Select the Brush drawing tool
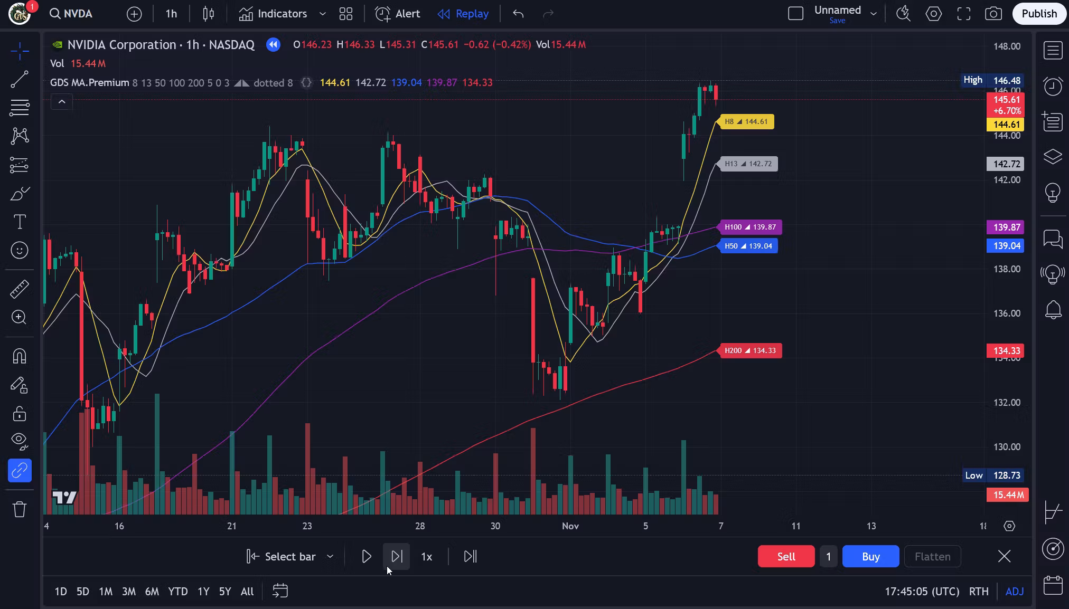 point(20,193)
